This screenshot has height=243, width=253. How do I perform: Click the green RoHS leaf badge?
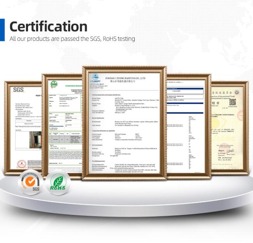click(x=58, y=183)
